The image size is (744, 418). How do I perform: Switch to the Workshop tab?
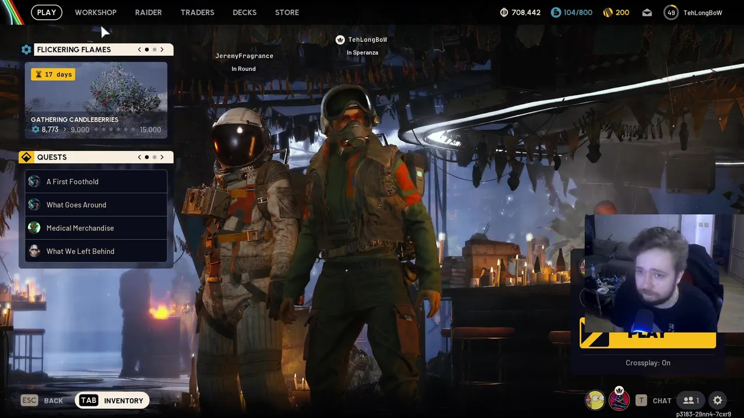(x=95, y=12)
